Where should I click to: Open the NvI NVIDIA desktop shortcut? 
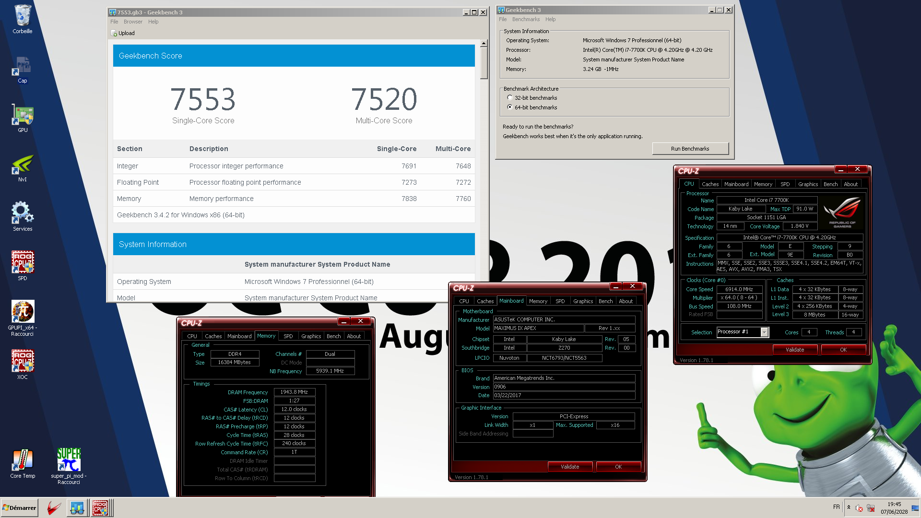click(23, 165)
